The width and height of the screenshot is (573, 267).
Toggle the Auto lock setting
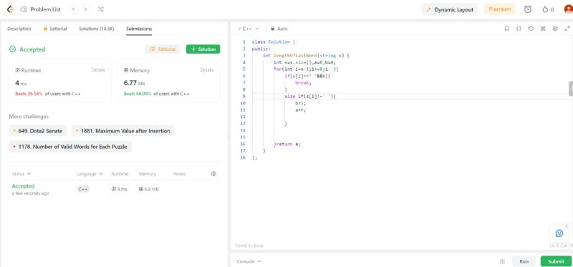(279, 29)
